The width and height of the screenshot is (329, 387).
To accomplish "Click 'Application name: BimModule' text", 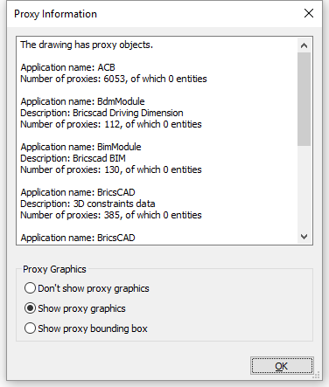I will (x=80, y=147).
